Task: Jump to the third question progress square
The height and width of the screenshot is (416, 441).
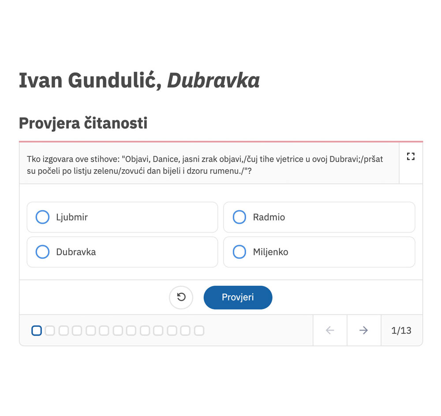Action: (x=64, y=330)
